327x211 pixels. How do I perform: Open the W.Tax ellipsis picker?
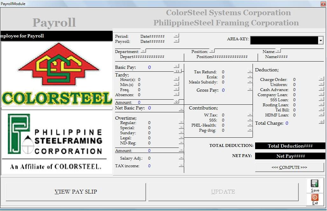249,115
